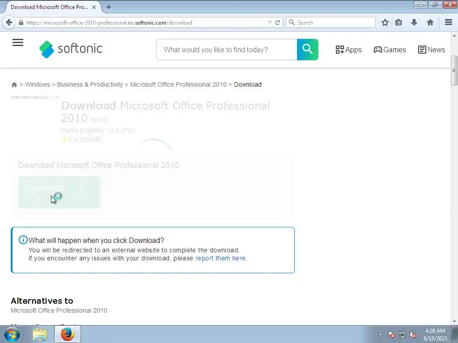Click the green search magnifier button
Viewport: 458px width, 343px height.
[x=308, y=50]
